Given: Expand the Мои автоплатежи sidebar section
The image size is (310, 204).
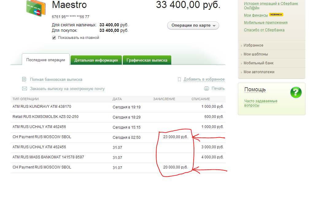Looking at the screenshot, I should tap(259, 72).
